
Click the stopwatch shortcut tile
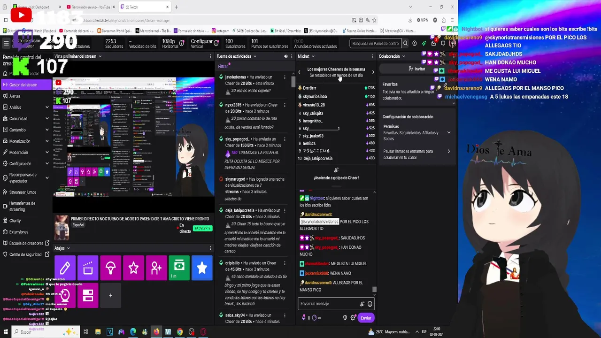[x=65, y=295]
